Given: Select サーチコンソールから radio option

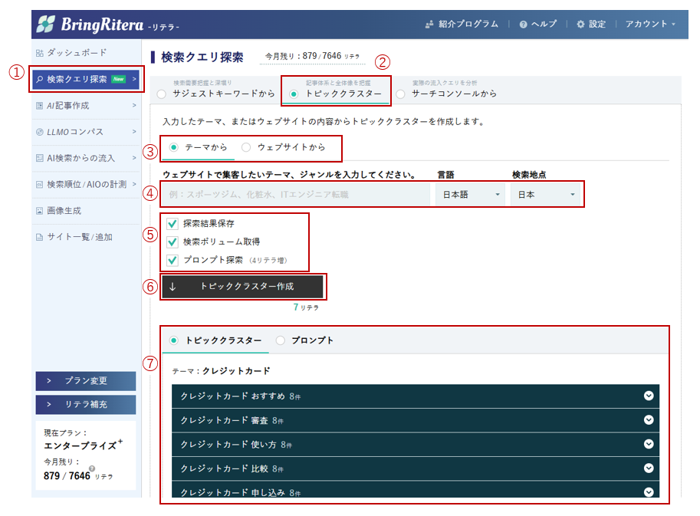Looking at the screenshot, I should 400,94.
